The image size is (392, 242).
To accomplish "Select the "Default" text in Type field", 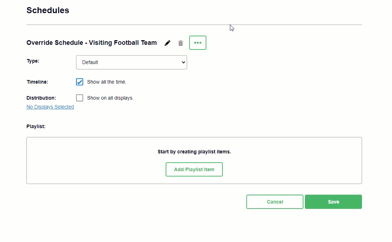I will pos(90,62).
